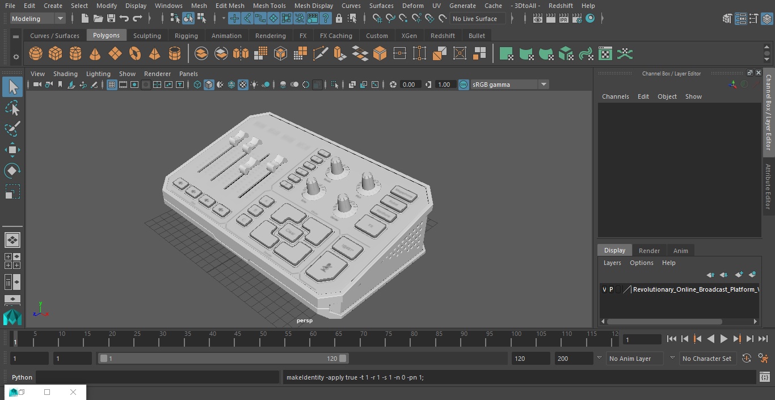The image size is (775, 400).
Task: Click the layer list horizontal scrollbar
Action: [664, 322]
